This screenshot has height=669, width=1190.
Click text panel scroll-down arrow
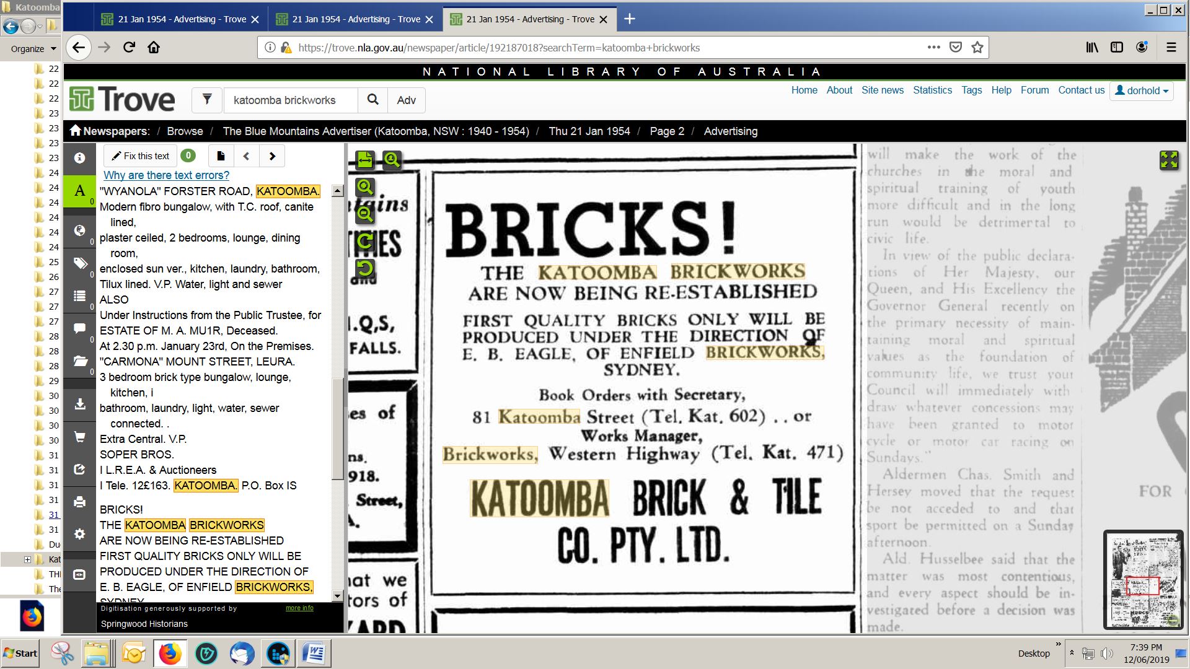338,596
